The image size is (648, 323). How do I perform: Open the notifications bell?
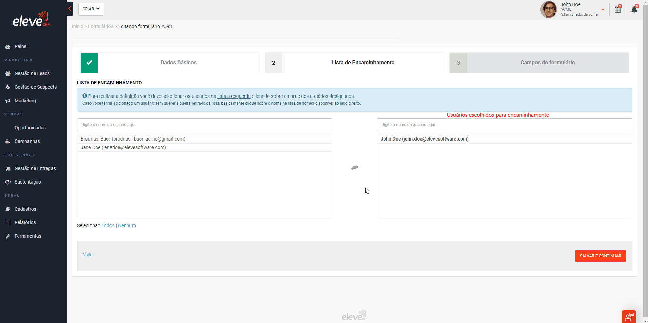634,9
